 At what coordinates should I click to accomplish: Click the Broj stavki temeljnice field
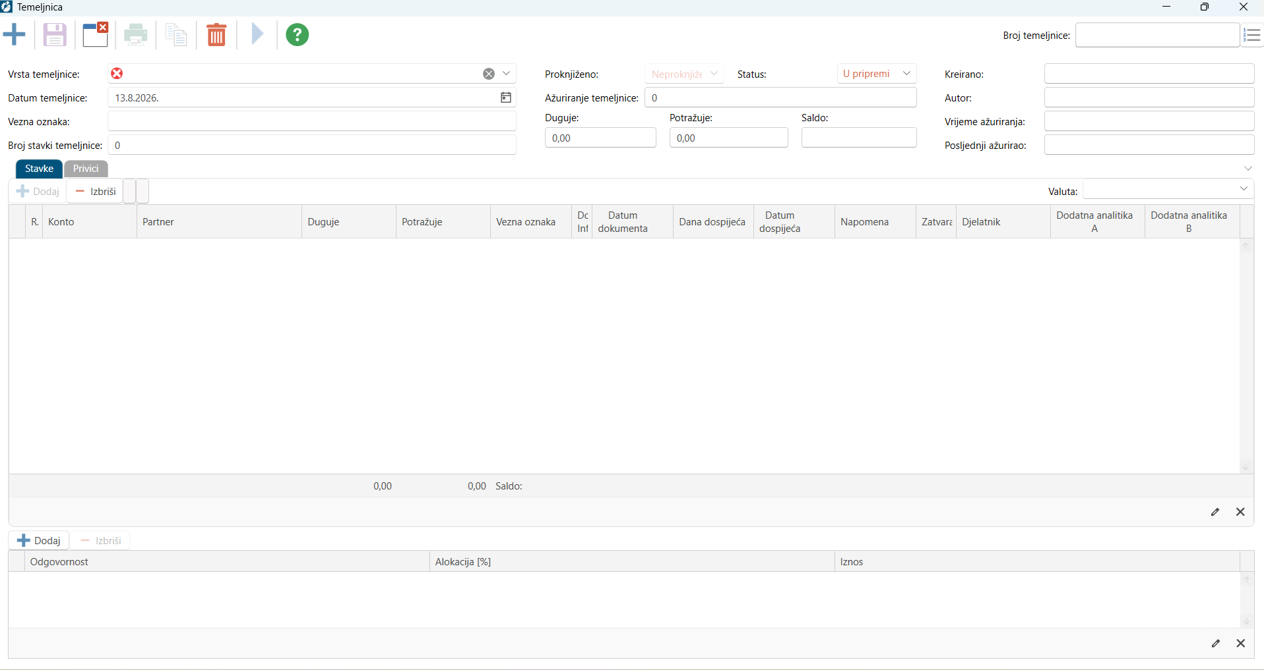click(x=312, y=145)
